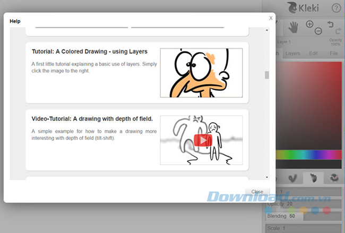Viewport: 345px width, 233px height.
Task: Click the Kleki logo icon
Action: pos(293,8)
